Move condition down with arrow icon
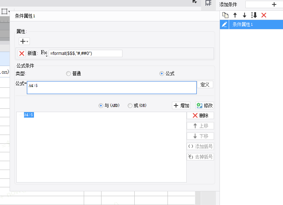 [244, 15]
